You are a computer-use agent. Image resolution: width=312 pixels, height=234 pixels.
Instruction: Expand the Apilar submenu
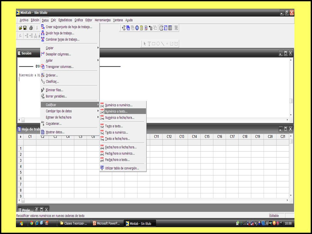[70, 60]
